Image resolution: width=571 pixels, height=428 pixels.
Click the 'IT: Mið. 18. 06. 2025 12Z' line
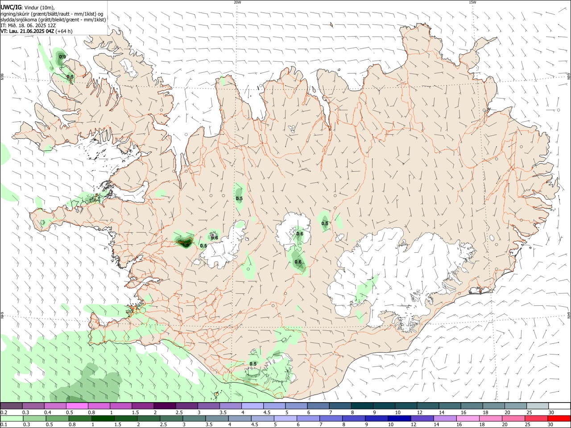28,25
